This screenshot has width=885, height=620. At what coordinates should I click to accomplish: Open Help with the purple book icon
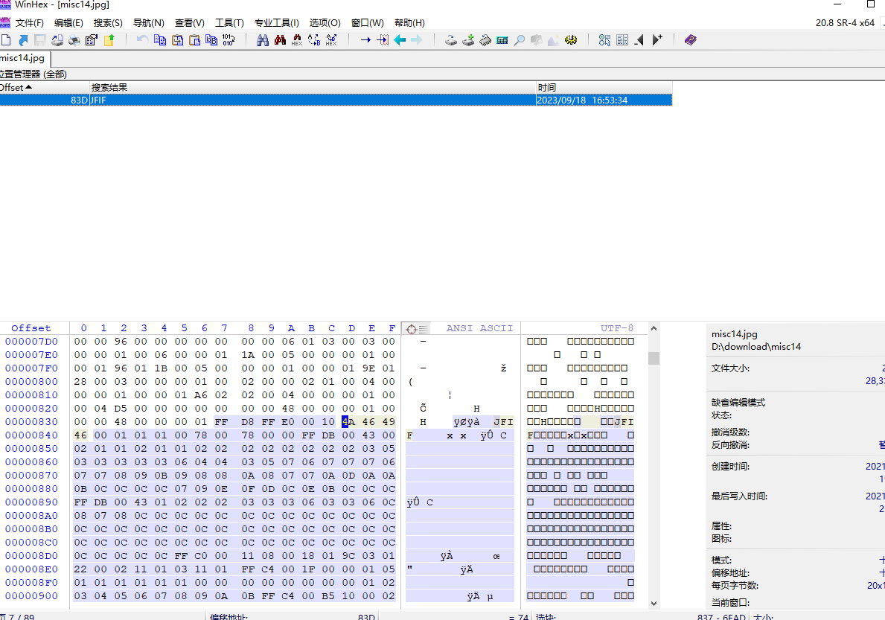click(690, 40)
